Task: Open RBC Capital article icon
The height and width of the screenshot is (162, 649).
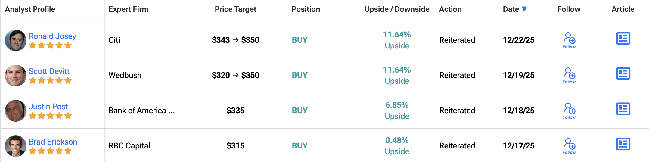Action: tap(623, 144)
